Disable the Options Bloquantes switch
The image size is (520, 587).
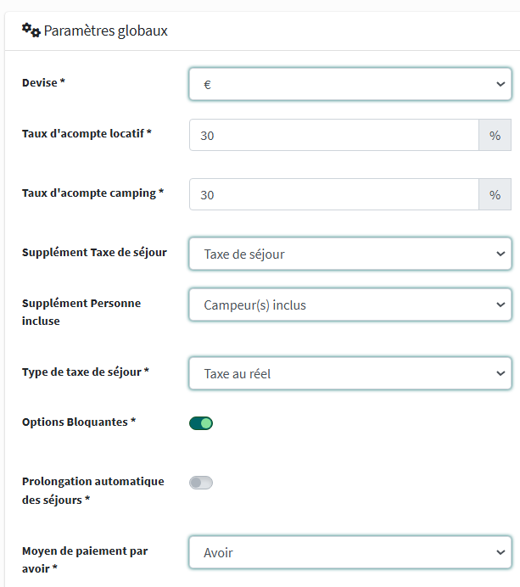point(201,422)
